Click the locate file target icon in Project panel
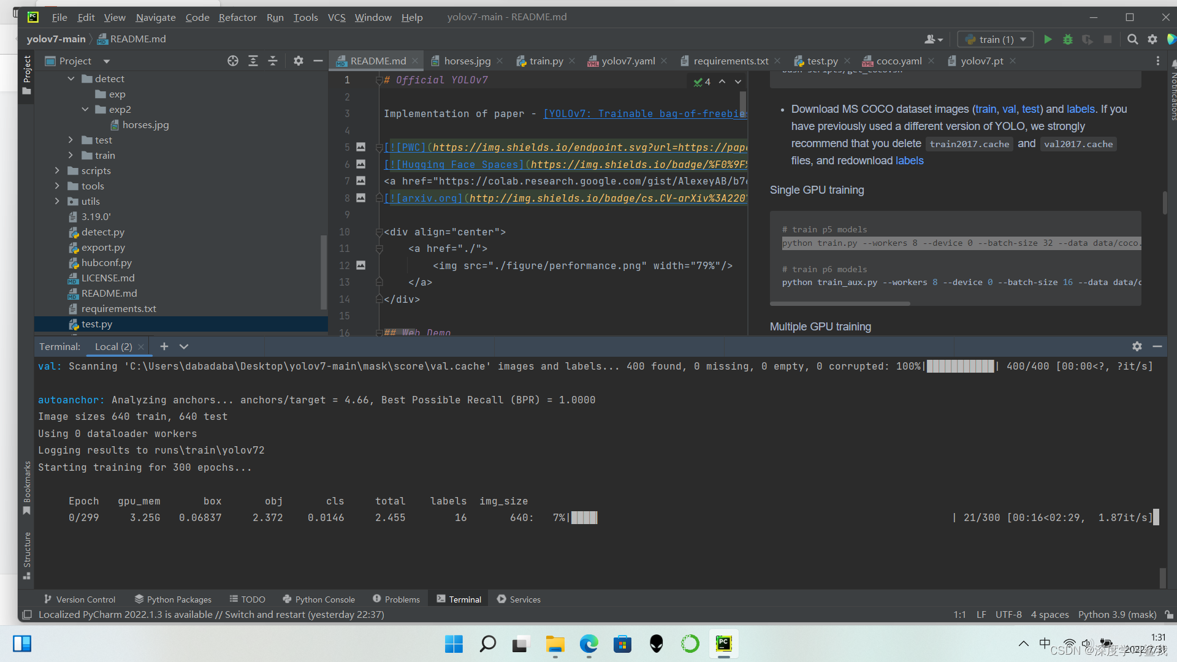Image resolution: width=1177 pixels, height=662 pixels. (x=233, y=61)
